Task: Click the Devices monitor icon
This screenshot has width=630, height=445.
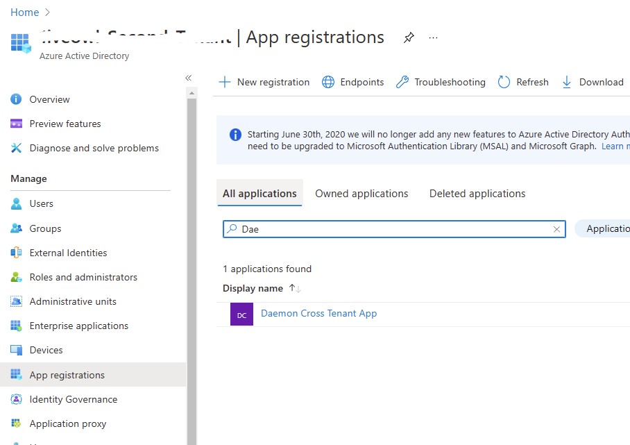Action: [17, 350]
